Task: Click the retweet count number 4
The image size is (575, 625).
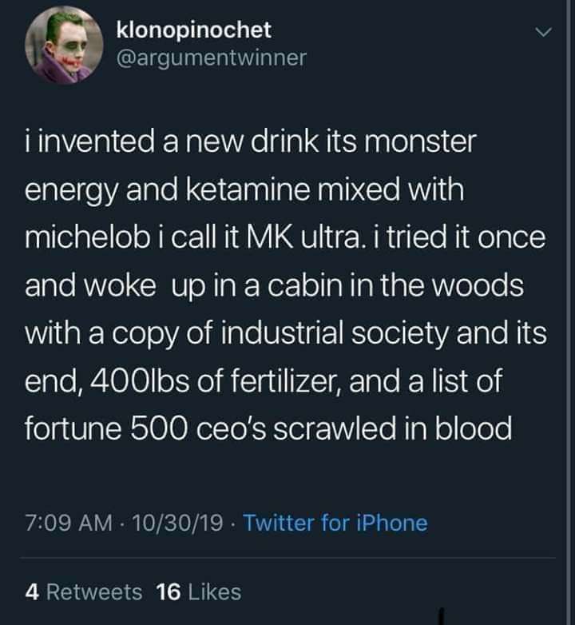Action: coord(31,591)
